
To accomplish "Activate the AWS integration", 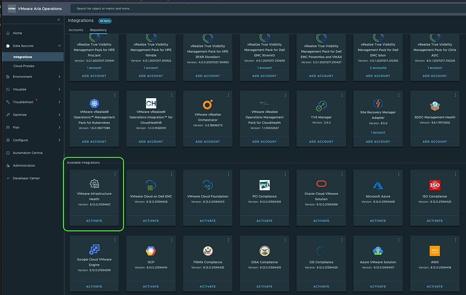I will click(x=435, y=287).
